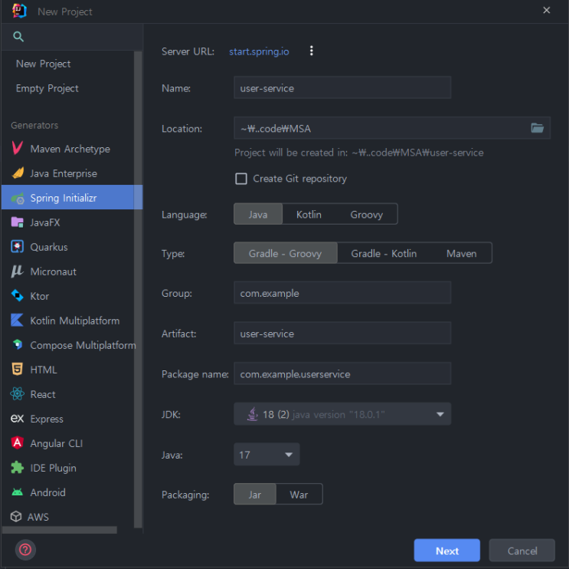569x569 pixels.
Task: Open Server URL options kebab menu
Action: point(312,51)
